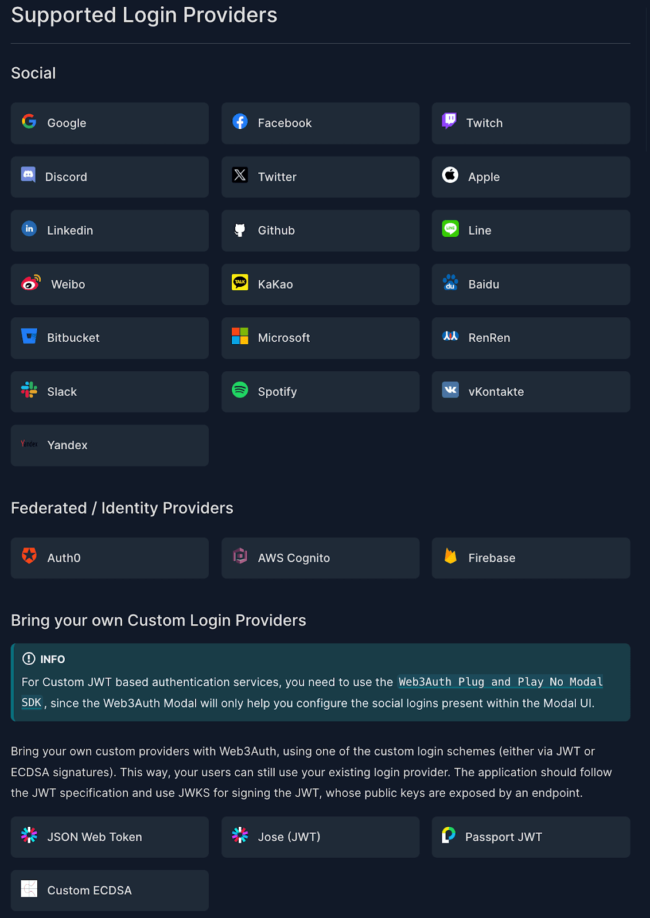Click the Spotify logo icon
The height and width of the screenshot is (918, 650).
coord(240,390)
